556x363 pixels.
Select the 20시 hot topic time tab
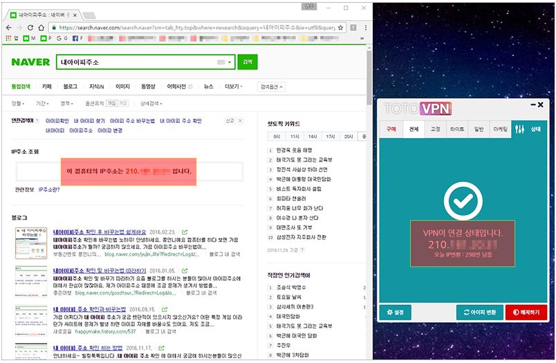(x=349, y=136)
